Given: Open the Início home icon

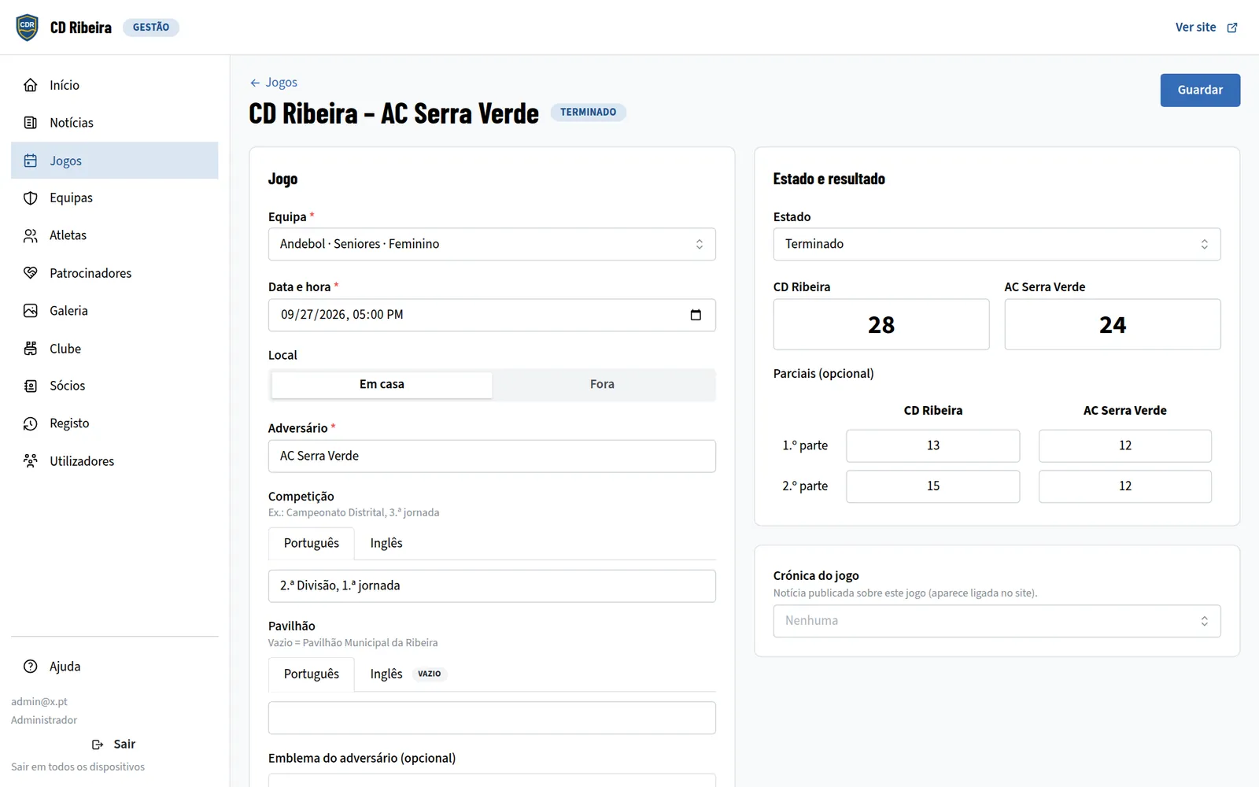Looking at the screenshot, I should pos(31,85).
